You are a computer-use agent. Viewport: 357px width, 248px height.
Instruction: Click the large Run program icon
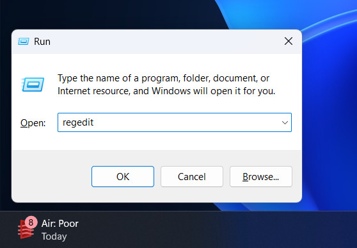(x=33, y=85)
